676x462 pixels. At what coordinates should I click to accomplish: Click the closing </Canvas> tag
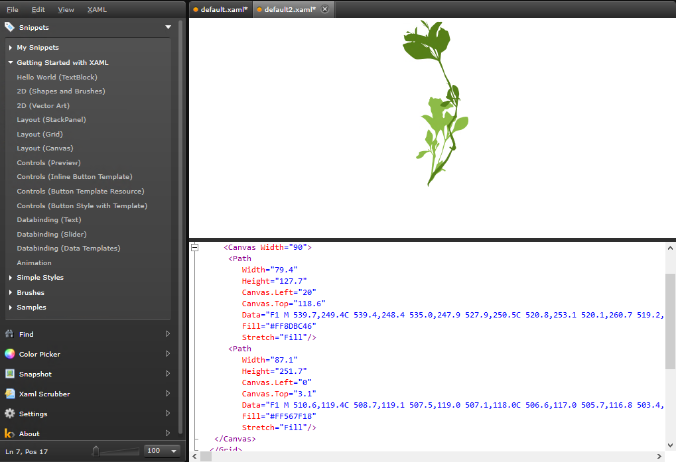[x=235, y=439]
